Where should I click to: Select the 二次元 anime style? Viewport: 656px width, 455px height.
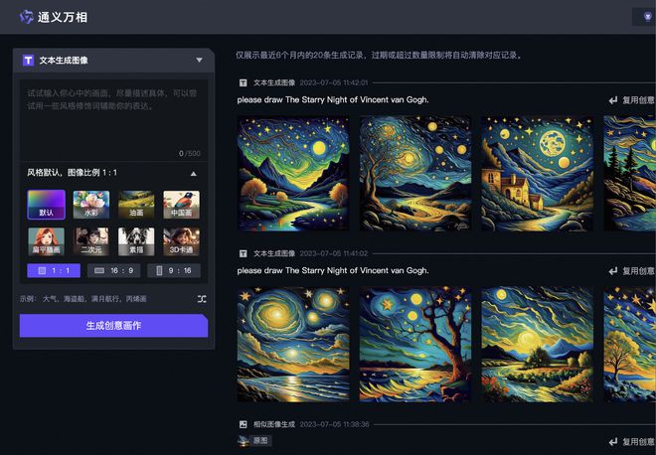point(91,241)
